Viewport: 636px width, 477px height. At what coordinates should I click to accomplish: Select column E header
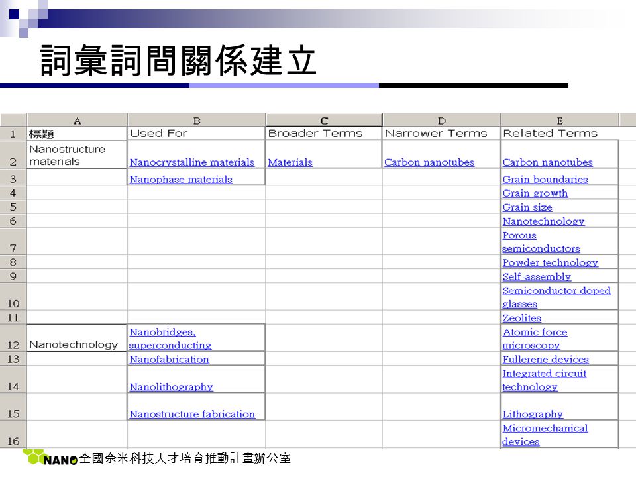click(x=560, y=121)
